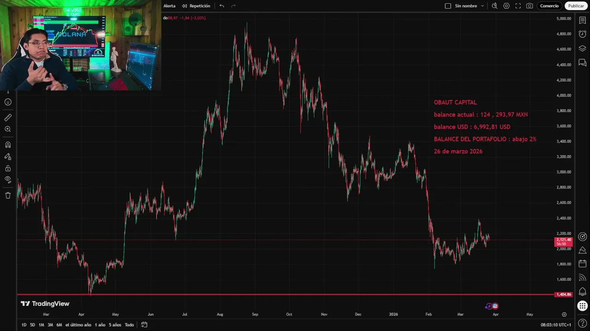This screenshot has height=331, width=590.
Task: Open the Object tree layers icon
Action: 583,48
